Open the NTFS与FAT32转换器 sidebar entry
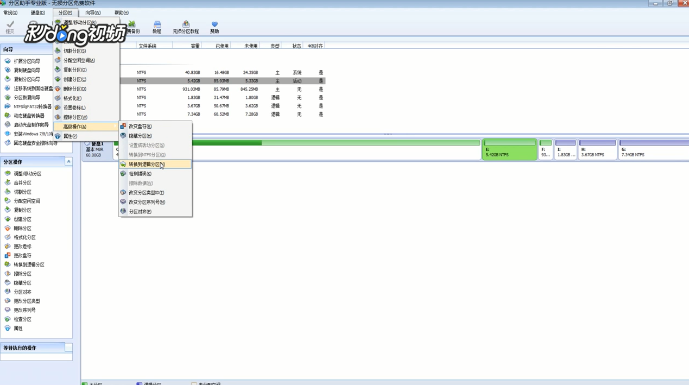Viewport: 689px width, 385px height. click(x=32, y=106)
